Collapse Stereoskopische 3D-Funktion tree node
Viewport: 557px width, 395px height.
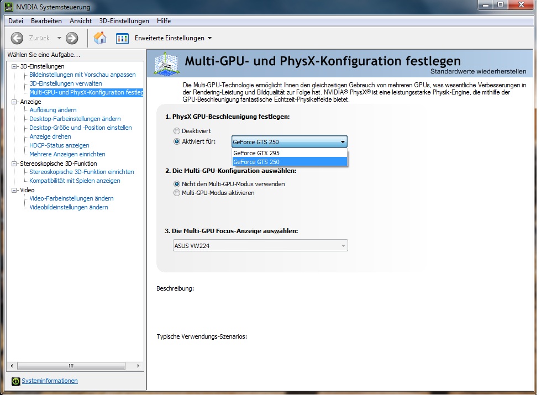14,164
